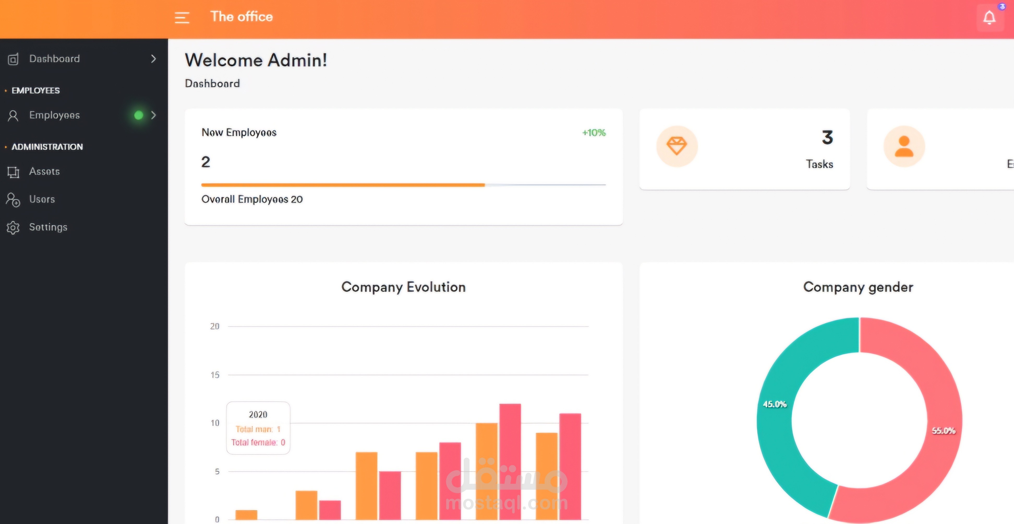Click the '55.0%' donut label
The height and width of the screenshot is (524, 1014).
pos(944,431)
